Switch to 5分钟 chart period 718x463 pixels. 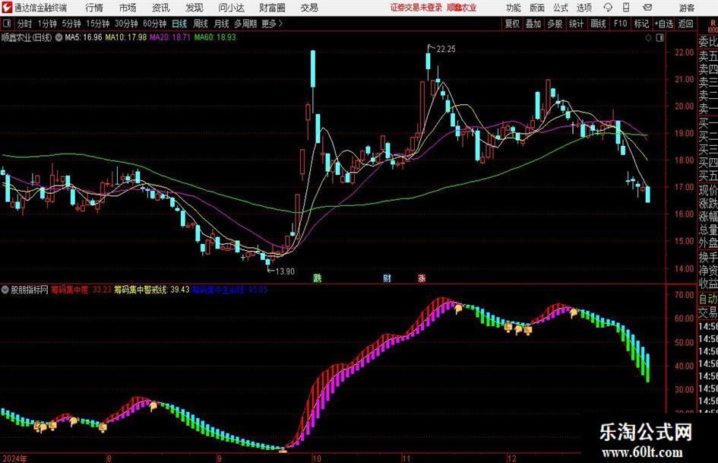[71, 24]
